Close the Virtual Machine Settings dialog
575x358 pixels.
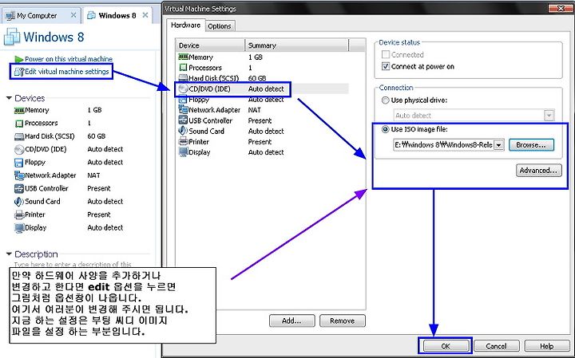point(561,8)
